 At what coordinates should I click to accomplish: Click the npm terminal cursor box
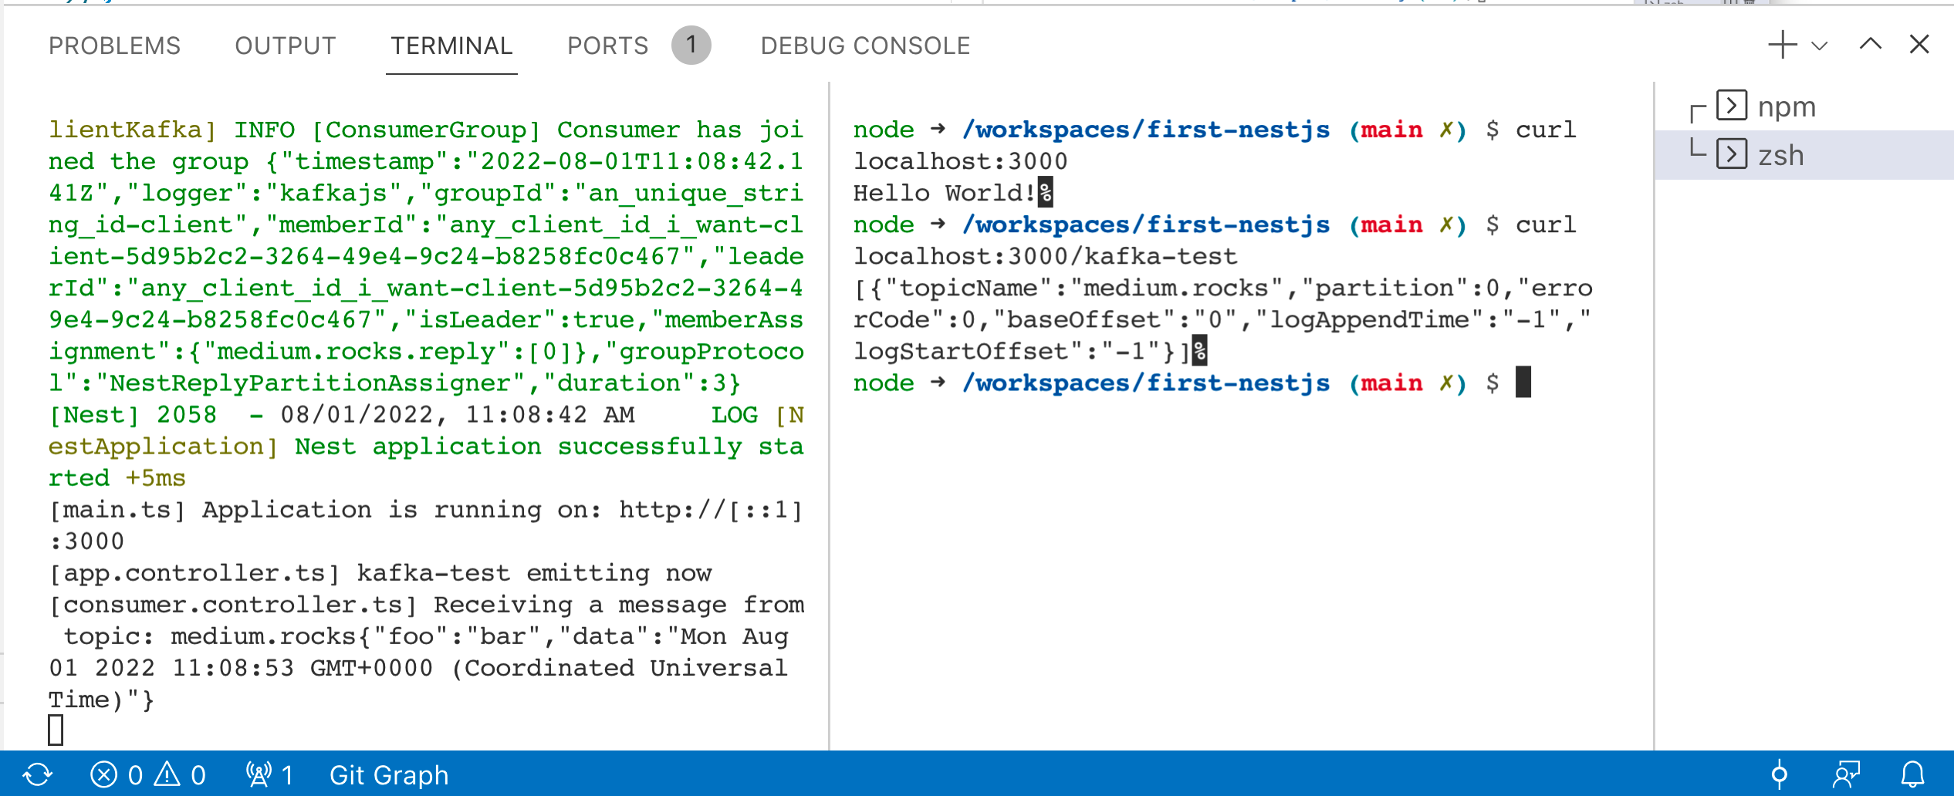pyautogui.click(x=56, y=730)
